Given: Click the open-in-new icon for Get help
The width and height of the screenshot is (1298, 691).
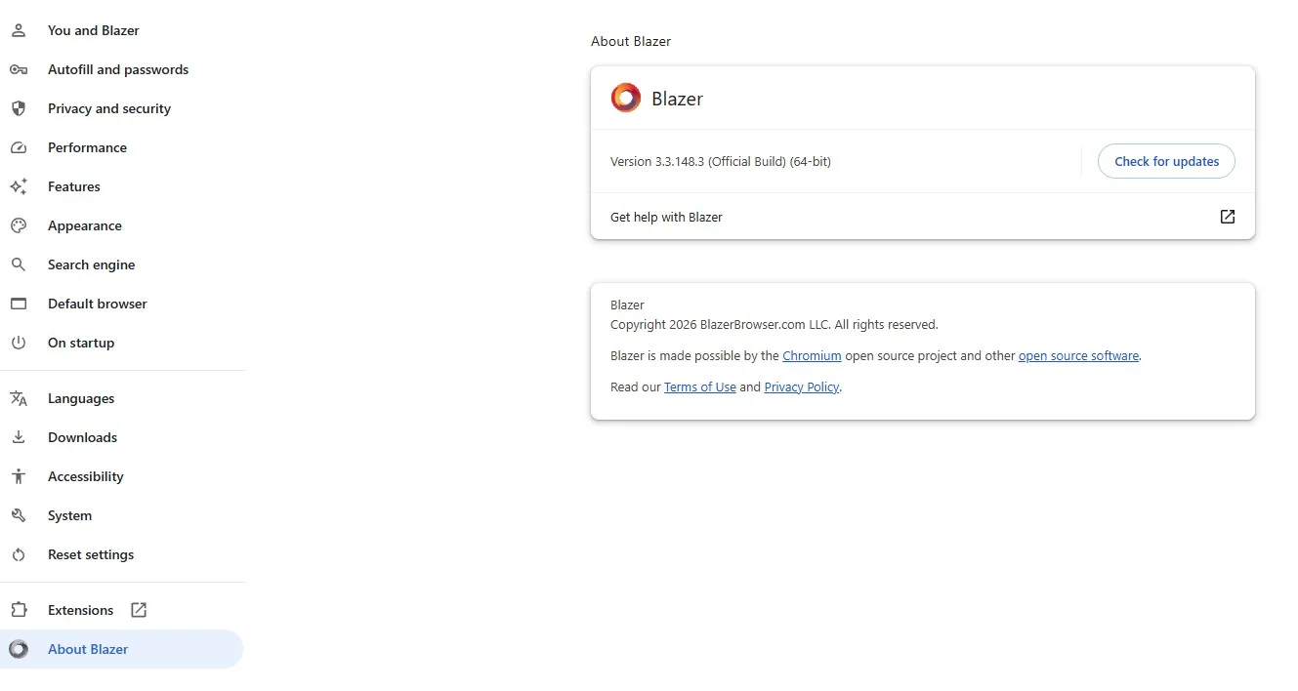Looking at the screenshot, I should pos(1228,217).
